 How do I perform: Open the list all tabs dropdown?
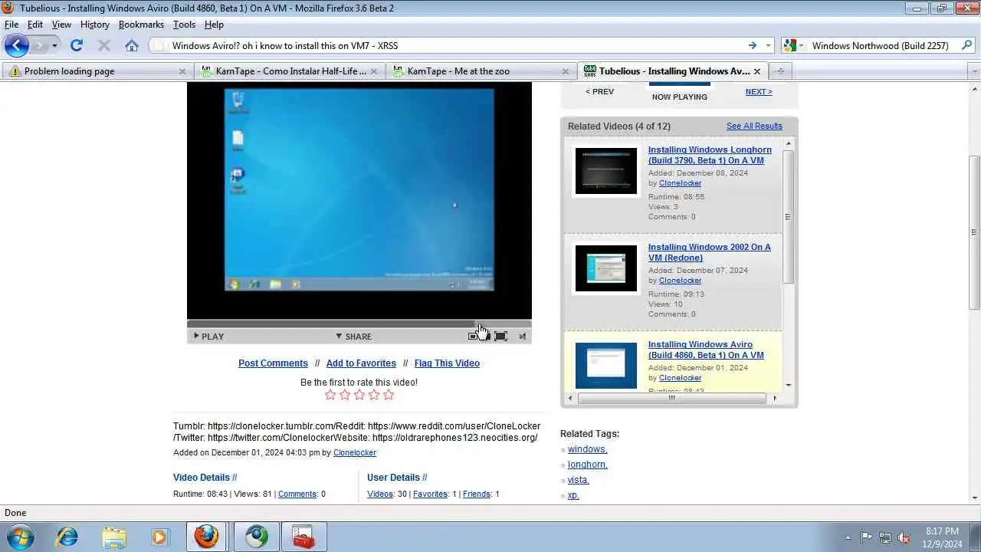974,71
